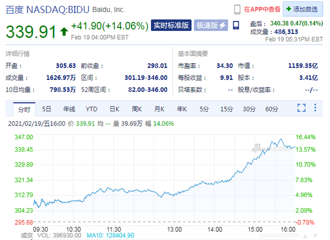Click the EPS value 9.91

226,78
